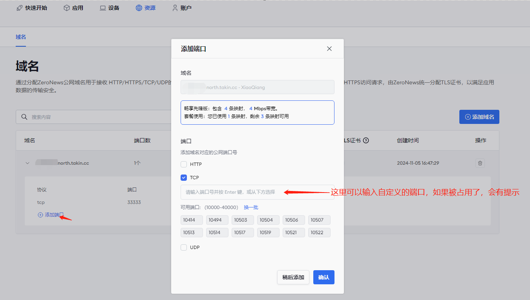Focus the port number input field

258,192
